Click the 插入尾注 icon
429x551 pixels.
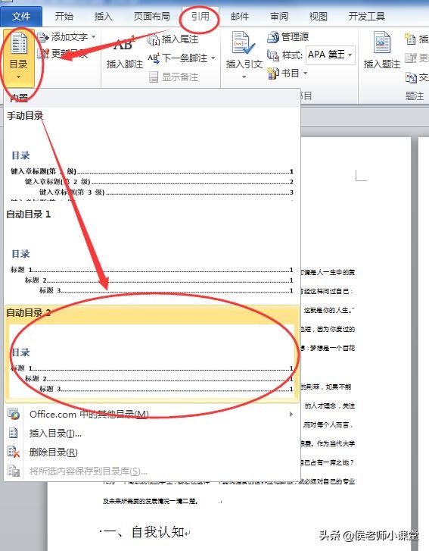tap(154, 39)
